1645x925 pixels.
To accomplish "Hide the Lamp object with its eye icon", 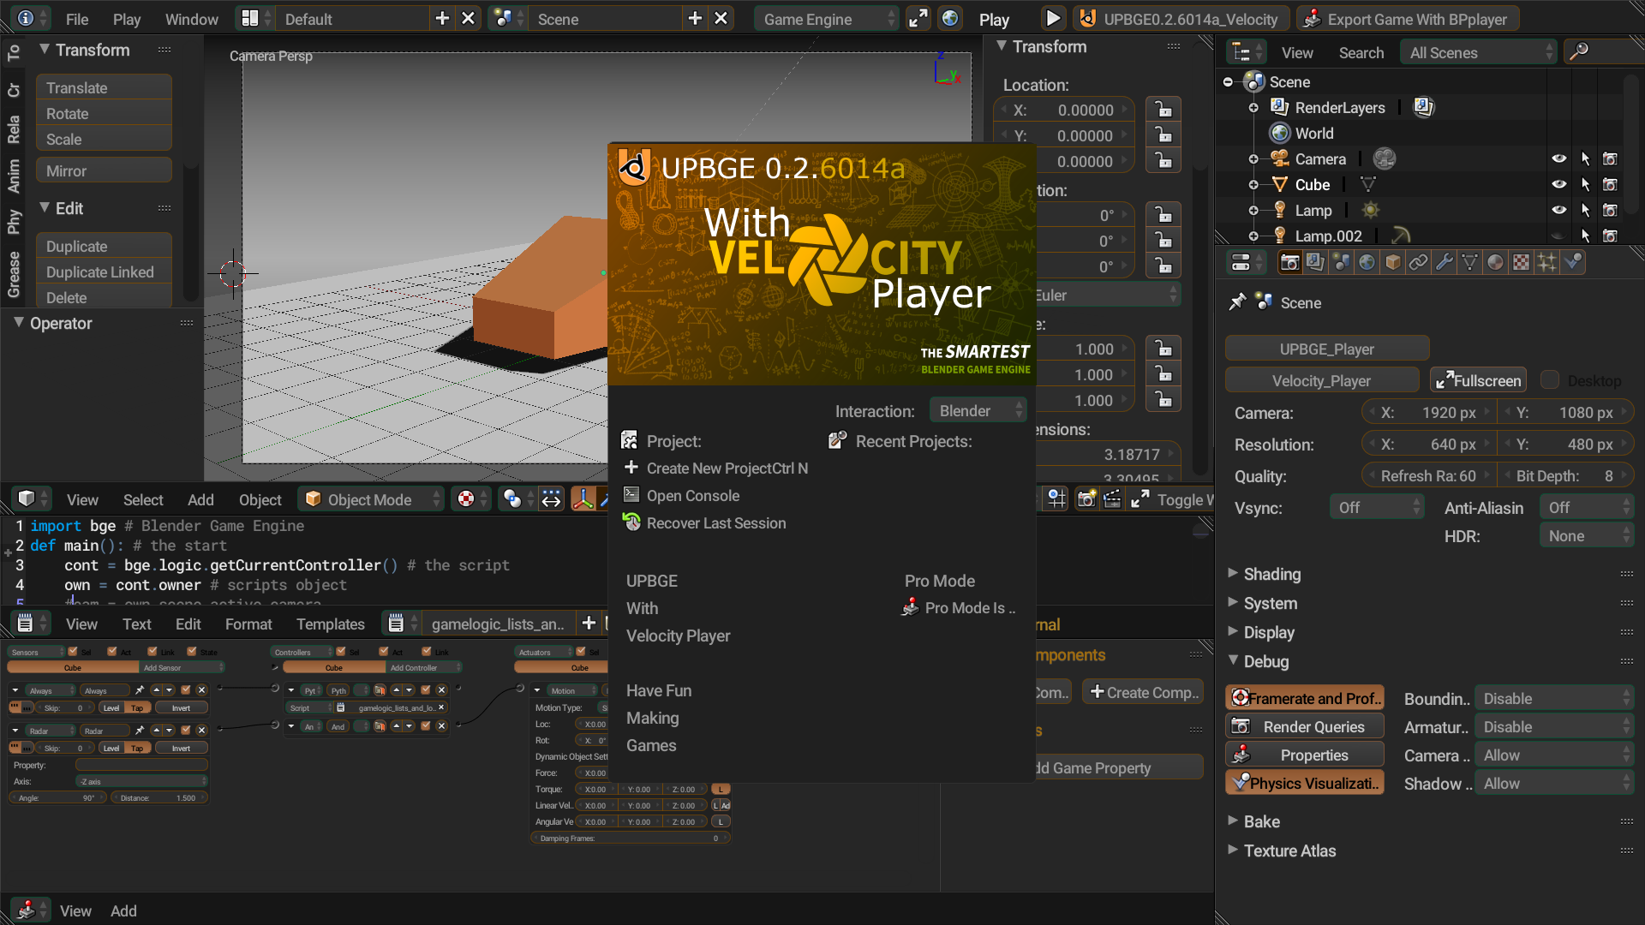I will pos(1558,210).
